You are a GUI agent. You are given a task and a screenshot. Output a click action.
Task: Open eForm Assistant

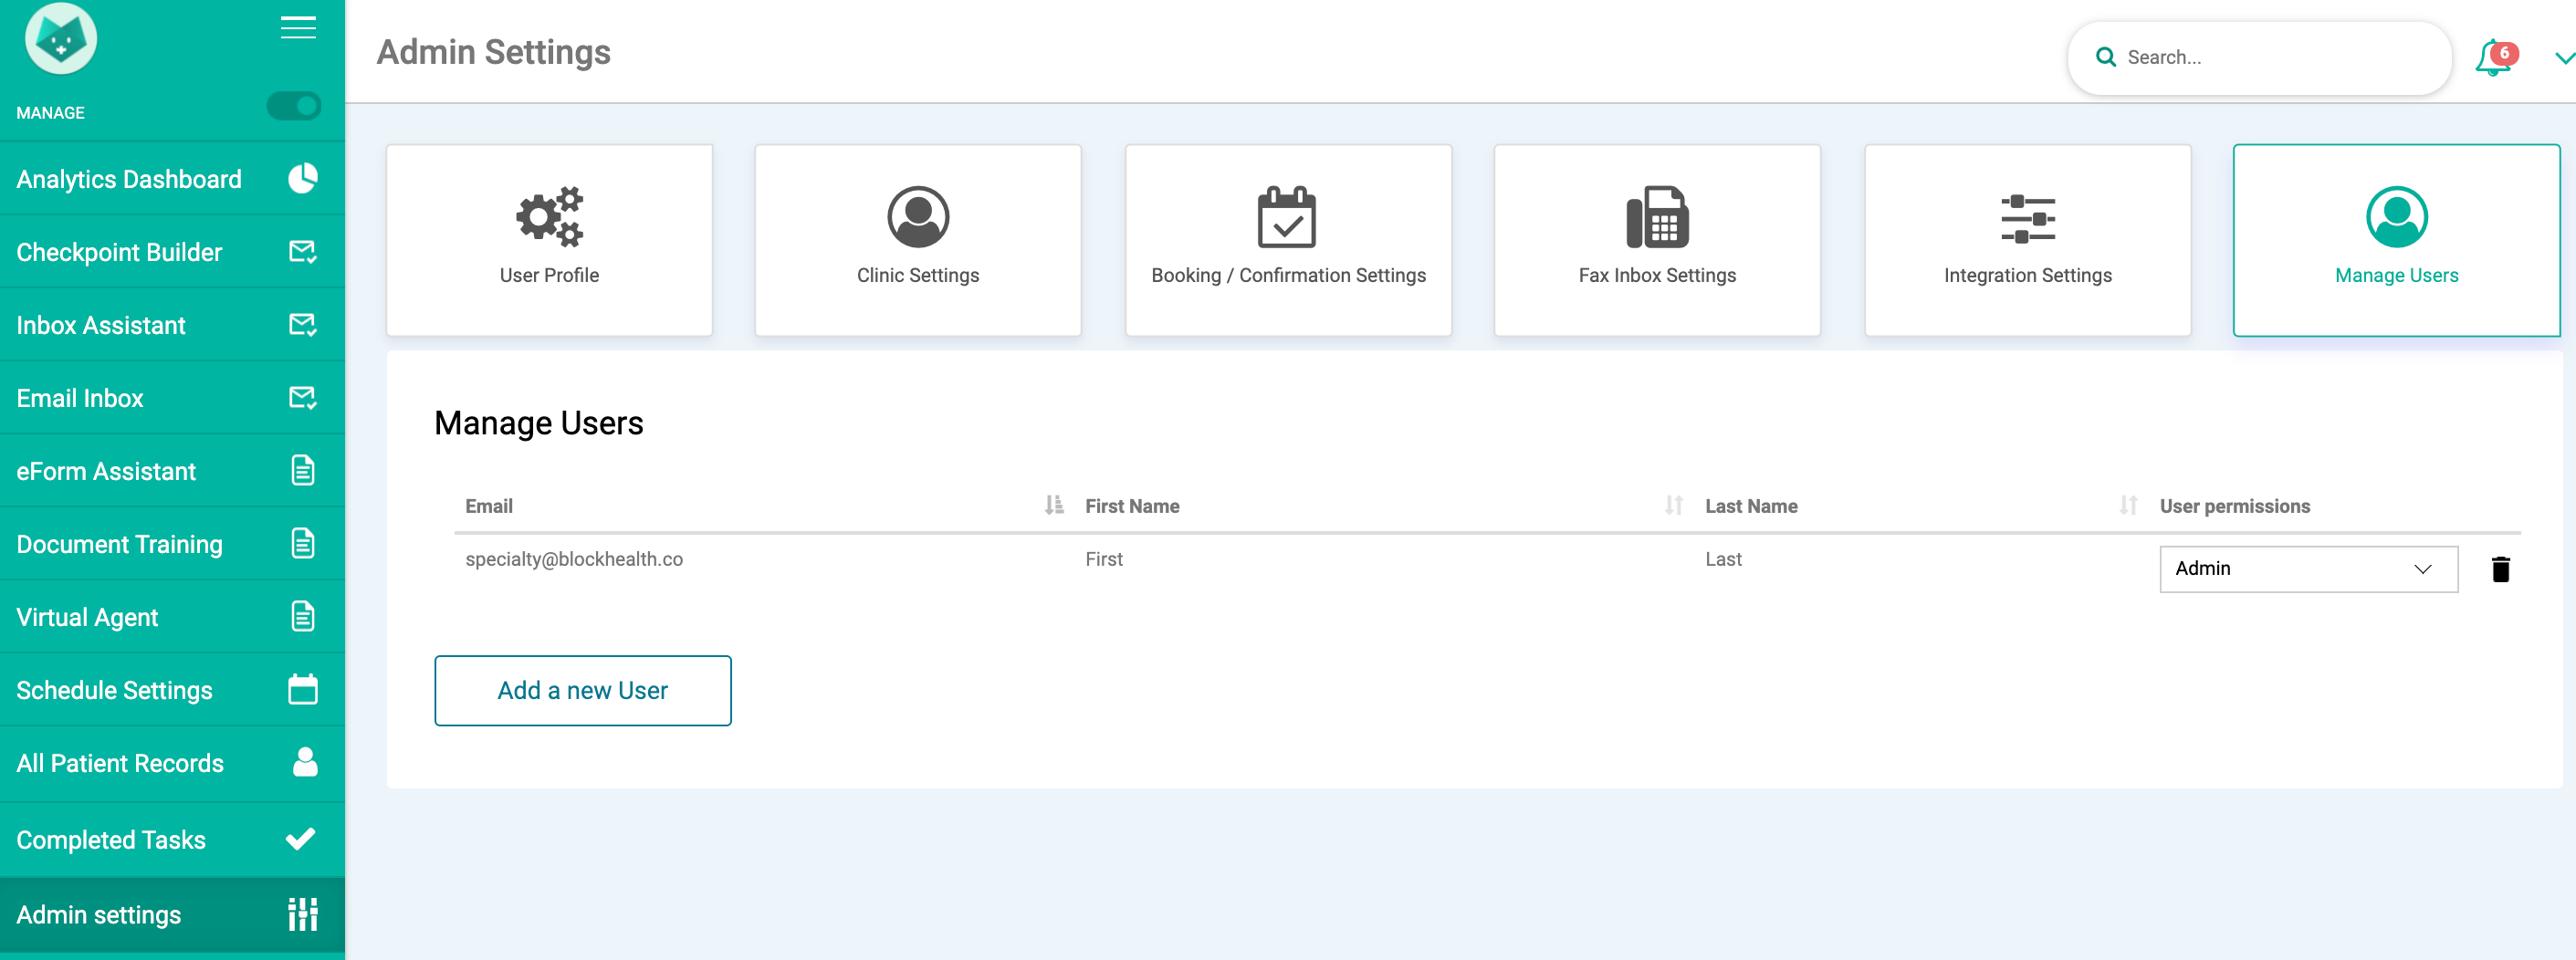(x=172, y=471)
